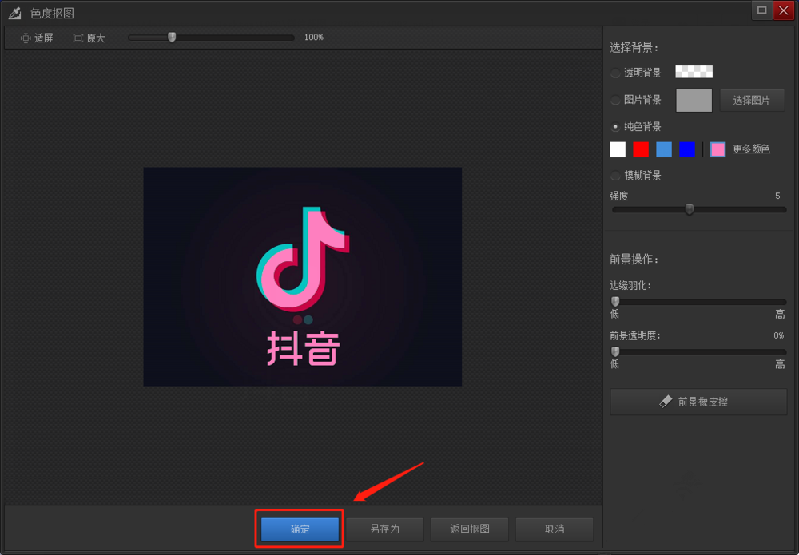Screen dimensions: 799x555
Task: Click the 返回抠图 button
Action: 469,529
